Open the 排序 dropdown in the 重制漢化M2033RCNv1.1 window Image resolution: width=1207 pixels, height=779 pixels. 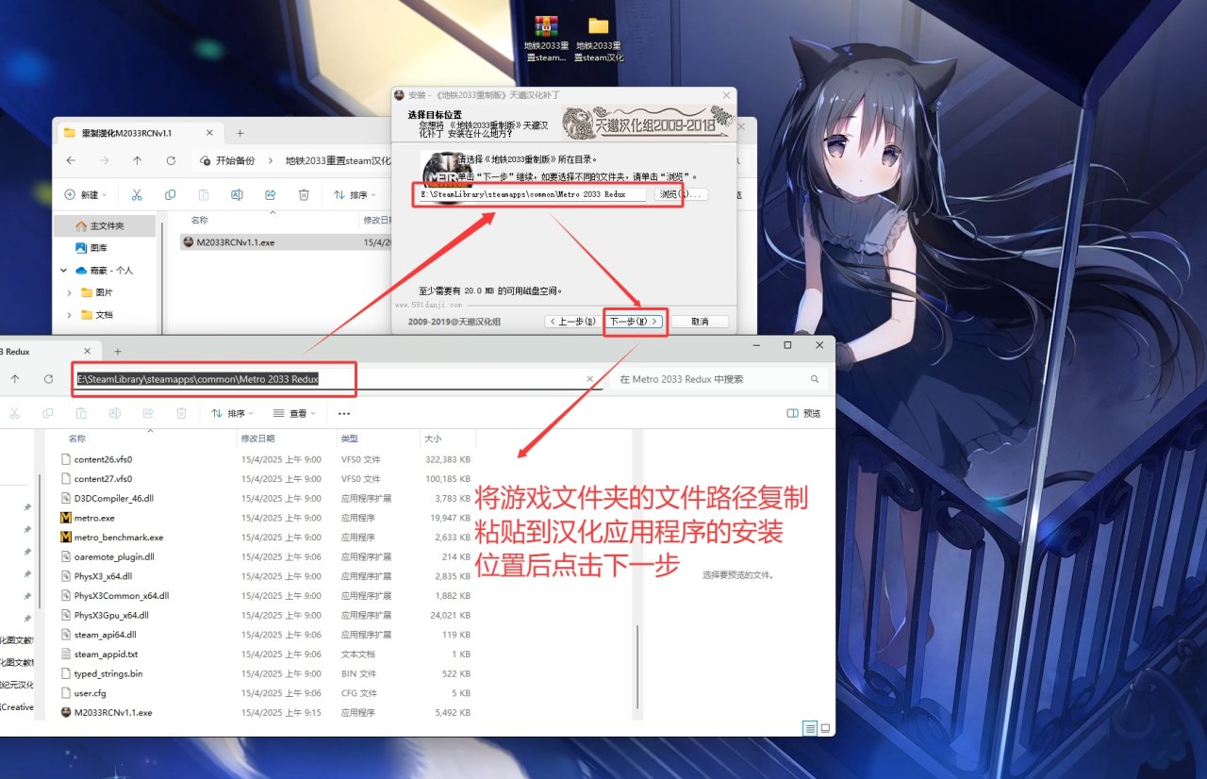coord(355,195)
